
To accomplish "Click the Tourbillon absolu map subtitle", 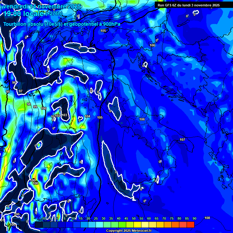I will click(62, 24).
